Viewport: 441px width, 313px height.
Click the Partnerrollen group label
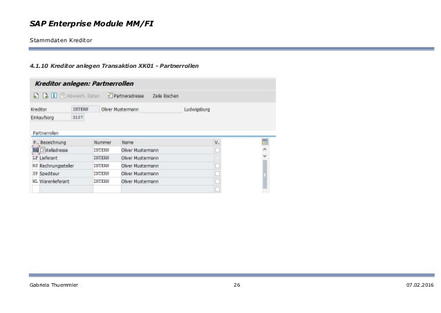(46, 133)
